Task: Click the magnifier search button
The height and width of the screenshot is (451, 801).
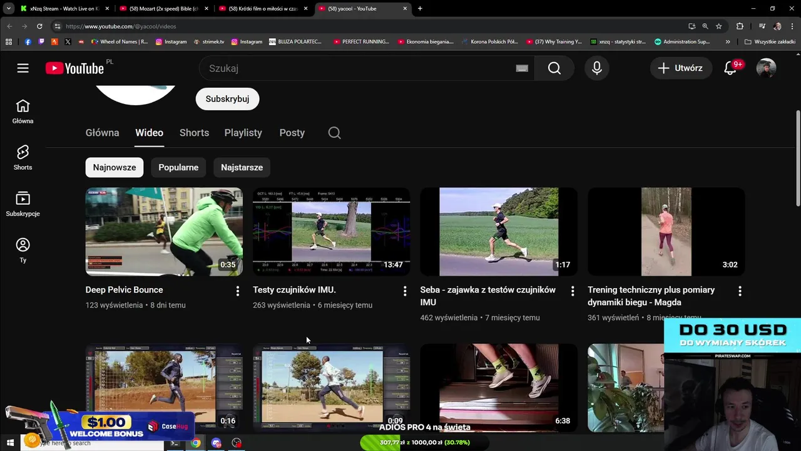Action: [554, 68]
